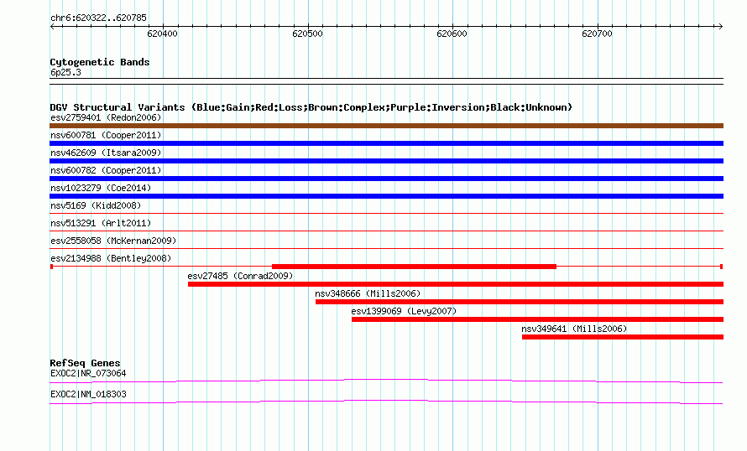Click the DGV Structural Variants track title
747x451 pixels.
[311, 107]
